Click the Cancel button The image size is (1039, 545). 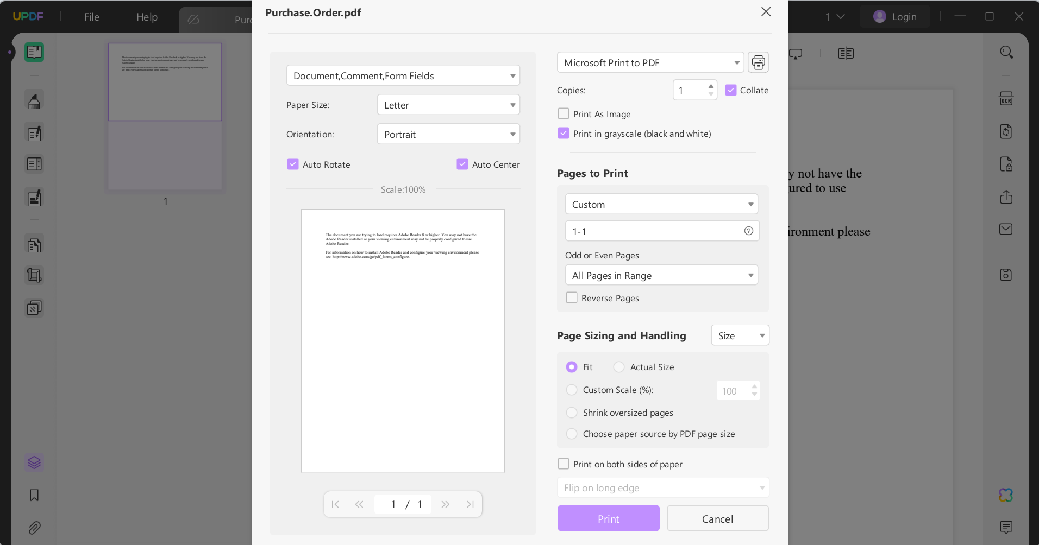(x=717, y=518)
